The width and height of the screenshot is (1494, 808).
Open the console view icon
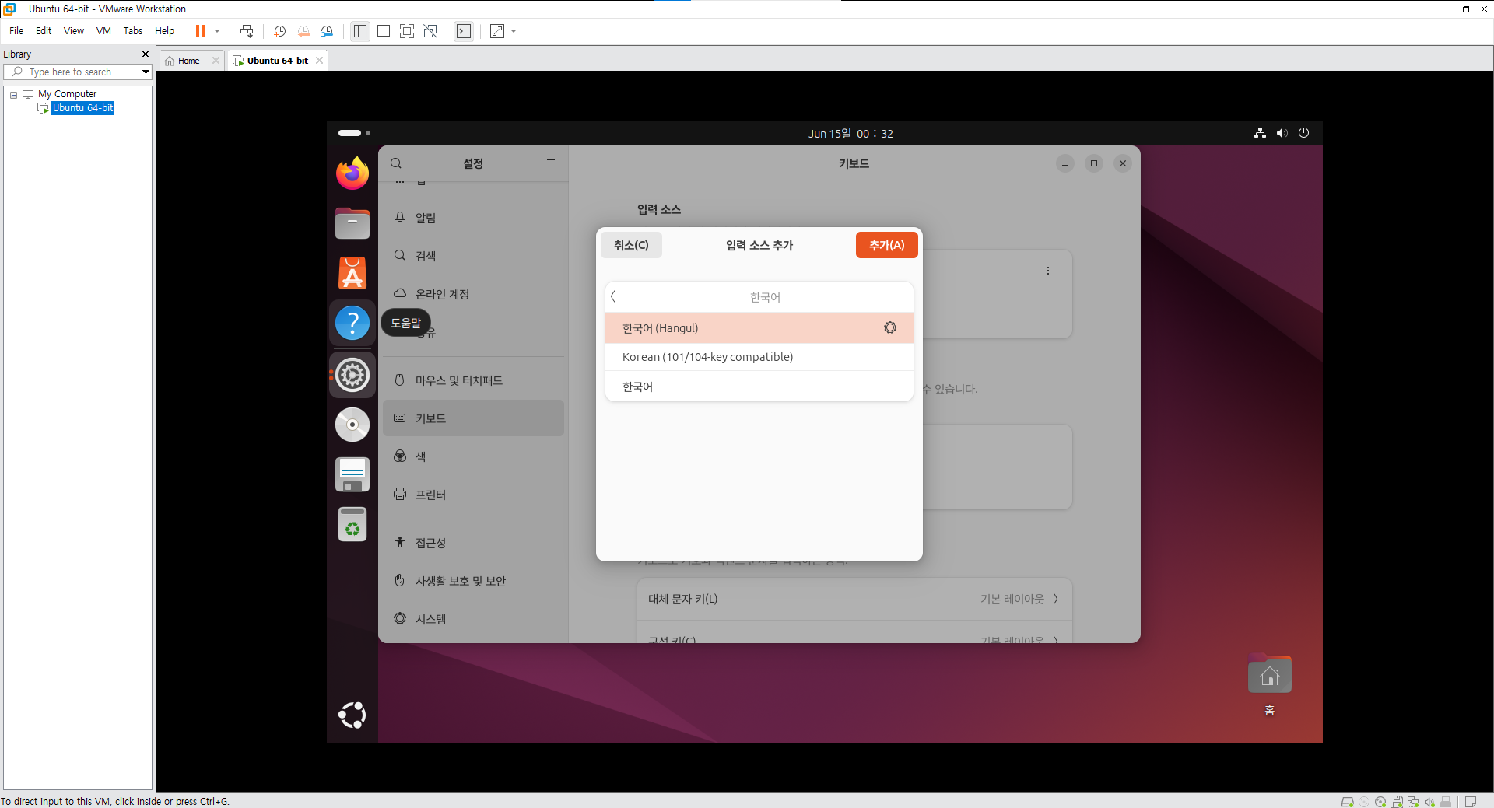coord(464,31)
